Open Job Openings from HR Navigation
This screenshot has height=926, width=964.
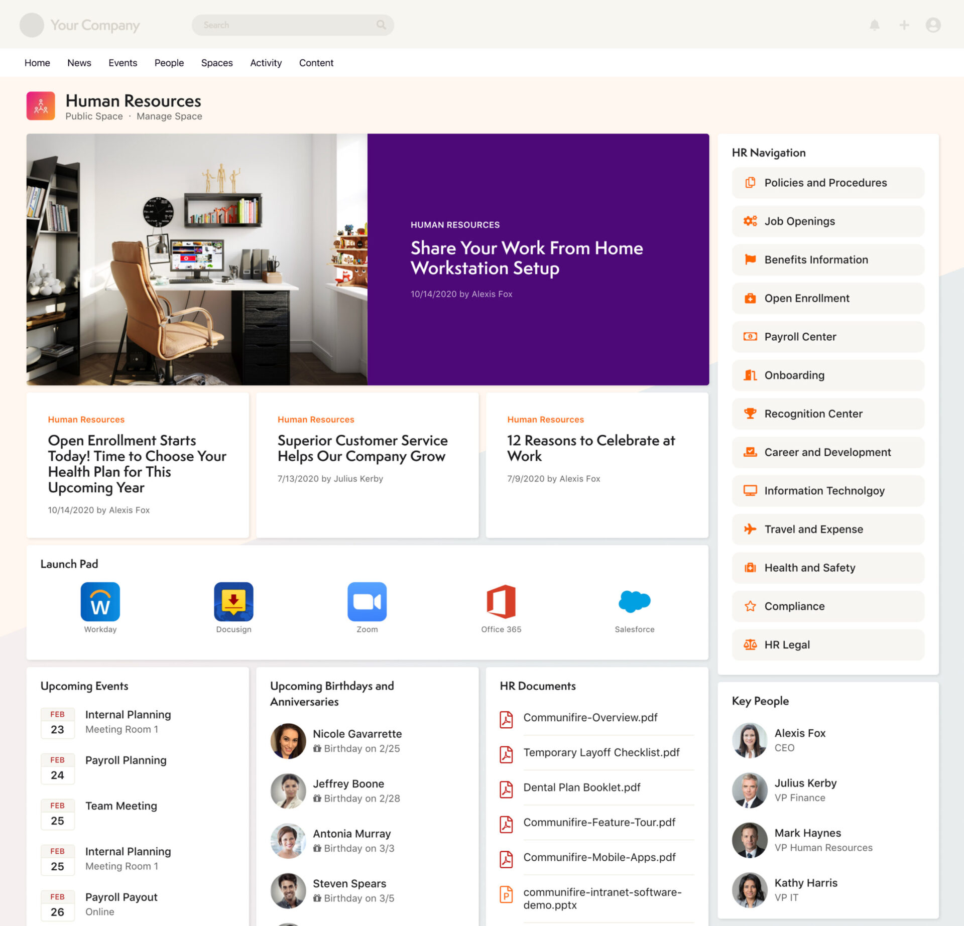(799, 221)
